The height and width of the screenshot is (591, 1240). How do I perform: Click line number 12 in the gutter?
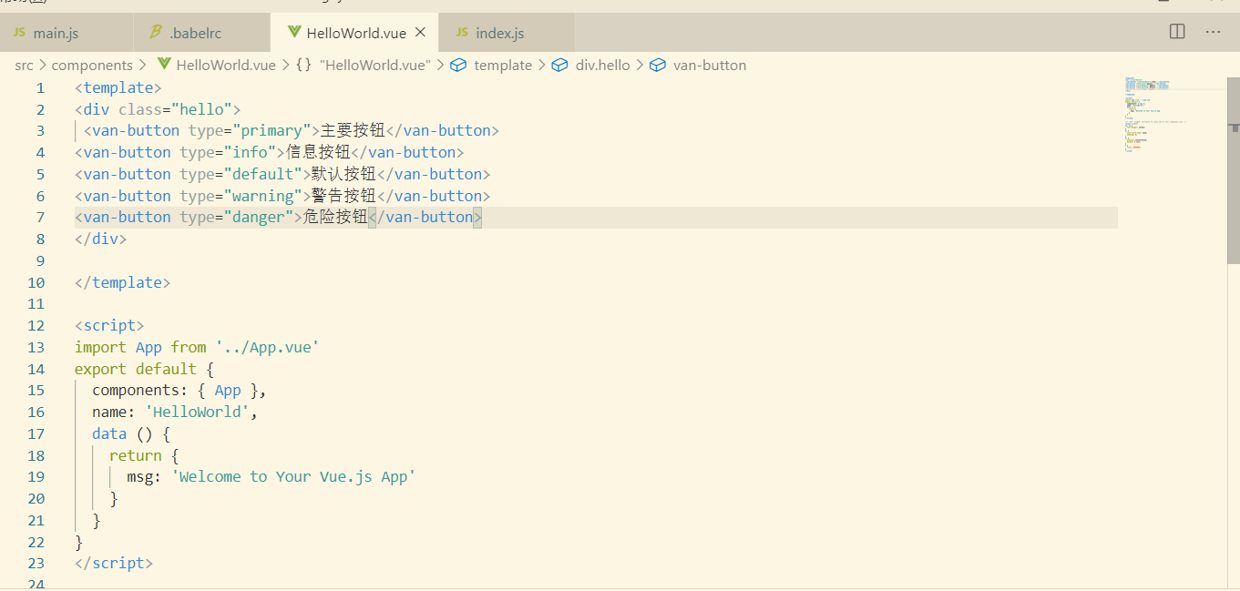[x=36, y=326]
